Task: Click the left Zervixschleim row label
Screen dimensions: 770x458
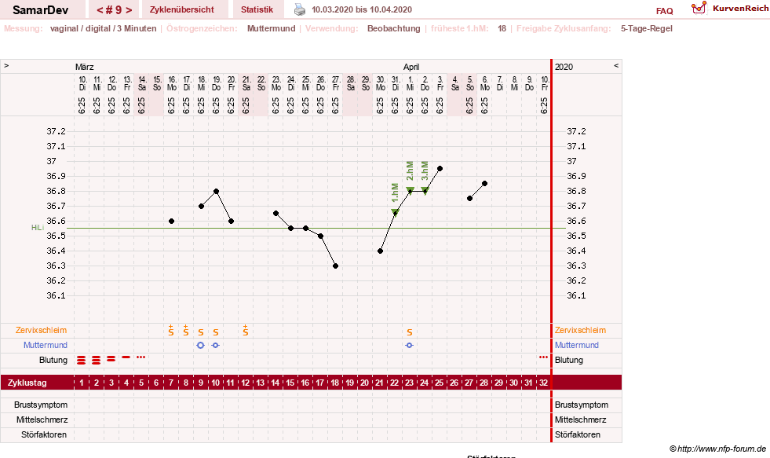Action: [41, 330]
